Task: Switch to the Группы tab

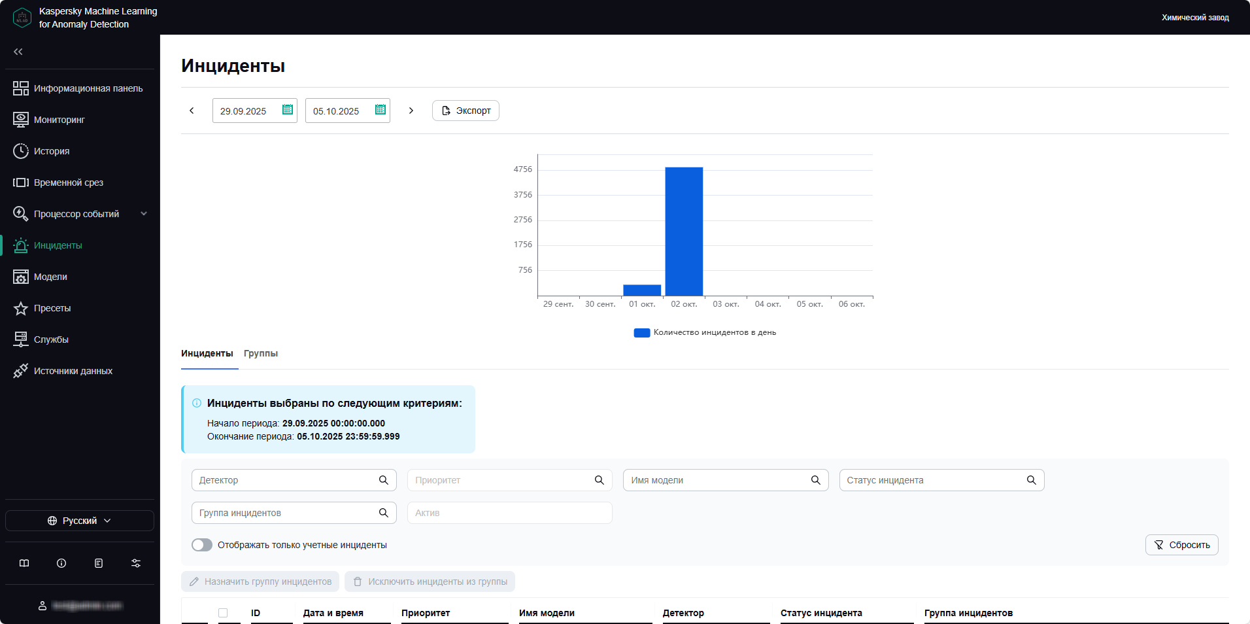Action: (261, 353)
